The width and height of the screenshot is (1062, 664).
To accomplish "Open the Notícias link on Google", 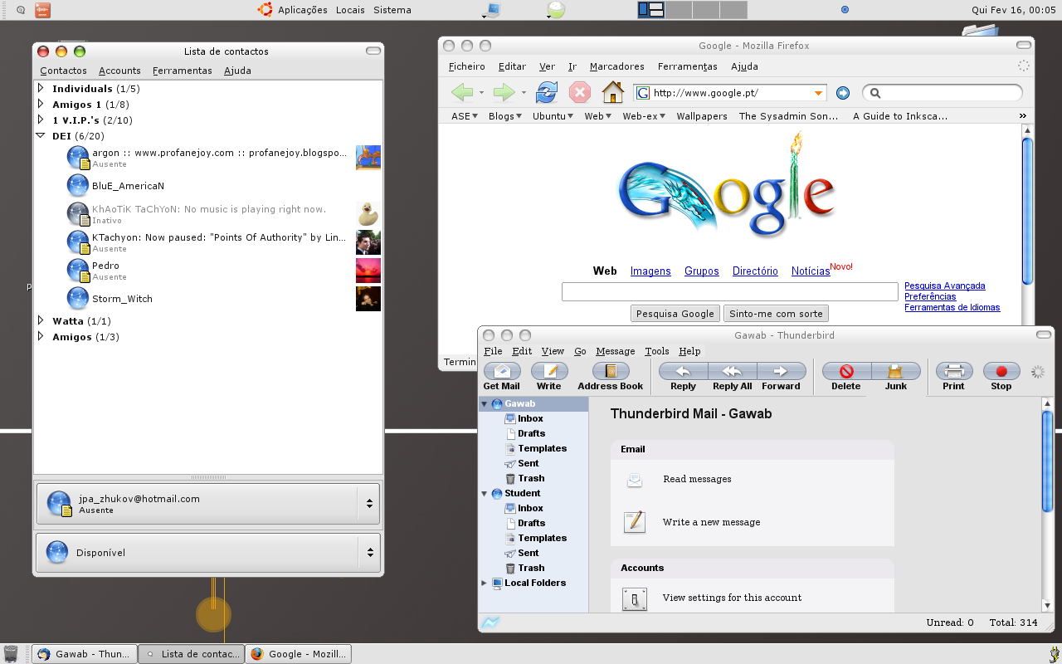I will [x=811, y=271].
